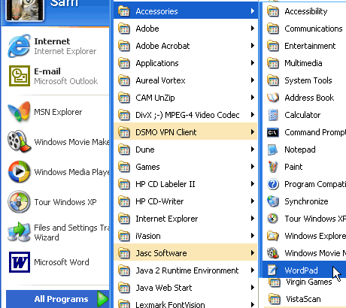
Task: Expand the Applications submenu arrow
Action: [253, 63]
